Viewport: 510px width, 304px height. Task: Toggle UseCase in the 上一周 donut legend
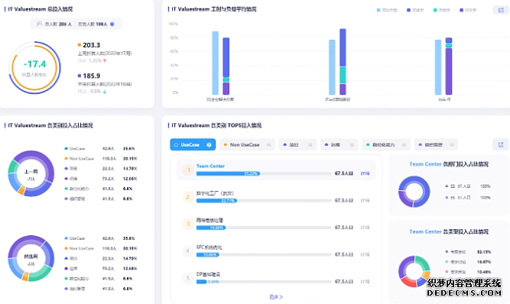coord(75,149)
